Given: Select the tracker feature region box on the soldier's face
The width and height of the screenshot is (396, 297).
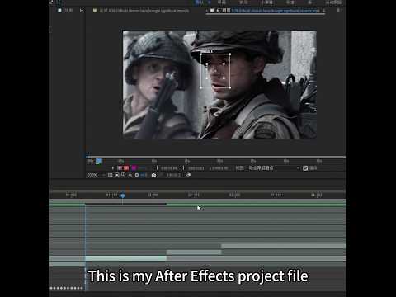Looking at the screenshot, I should click(x=215, y=71).
